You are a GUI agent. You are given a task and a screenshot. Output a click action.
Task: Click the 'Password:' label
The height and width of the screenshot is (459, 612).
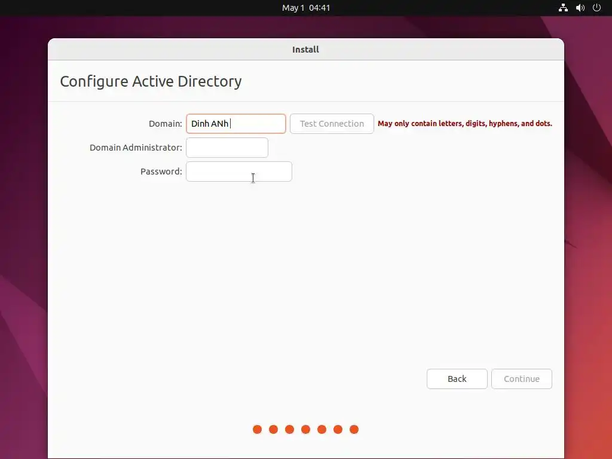point(161,172)
